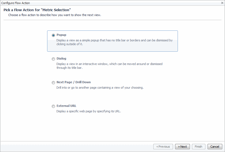Click the Dialog description about interactive window
225x152 pixels.
pyautogui.click(x=109, y=66)
